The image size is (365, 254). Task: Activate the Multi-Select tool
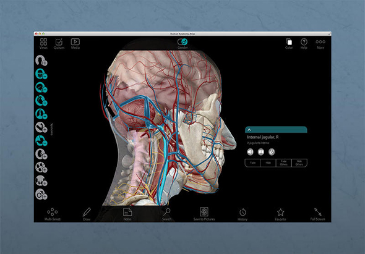point(53,214)
